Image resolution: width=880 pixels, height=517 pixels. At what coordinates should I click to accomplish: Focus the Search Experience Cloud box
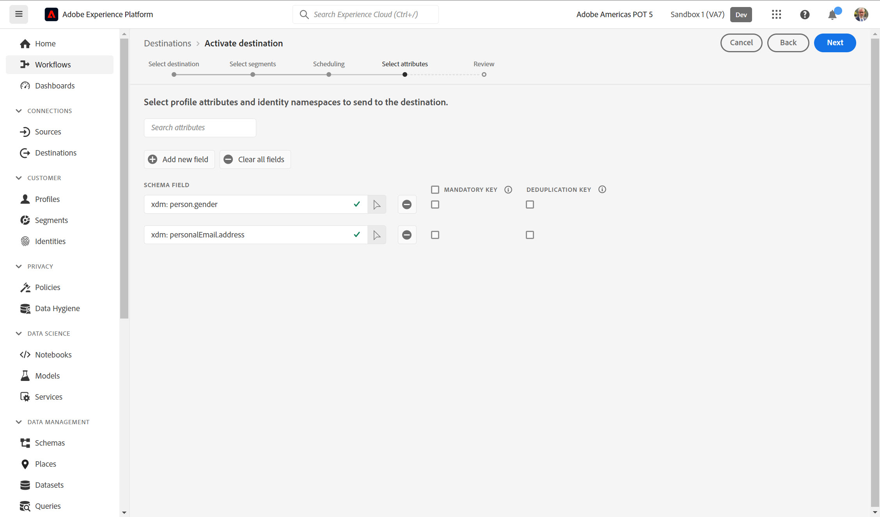point(366,14)
